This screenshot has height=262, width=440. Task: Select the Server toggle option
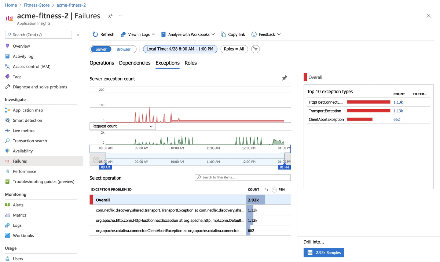pos(101,49)
